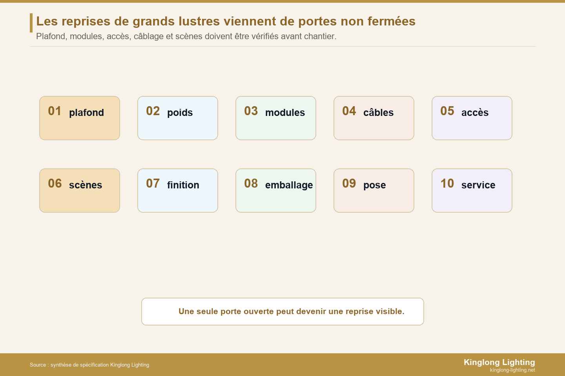Choose the 04 câbles card
Image resolution: width=565 pixels, height=376 pixels.
tap(374, 118)
